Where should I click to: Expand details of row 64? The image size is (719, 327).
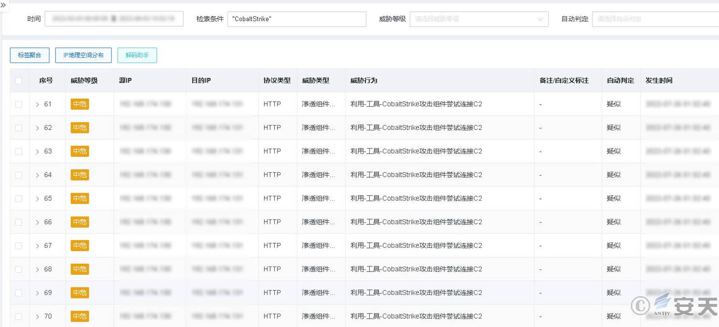pyautogui.click(x=37, y=175)
